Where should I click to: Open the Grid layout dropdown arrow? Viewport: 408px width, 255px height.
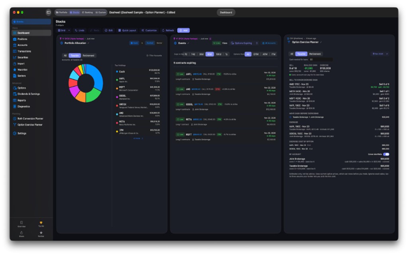[69, 31]
